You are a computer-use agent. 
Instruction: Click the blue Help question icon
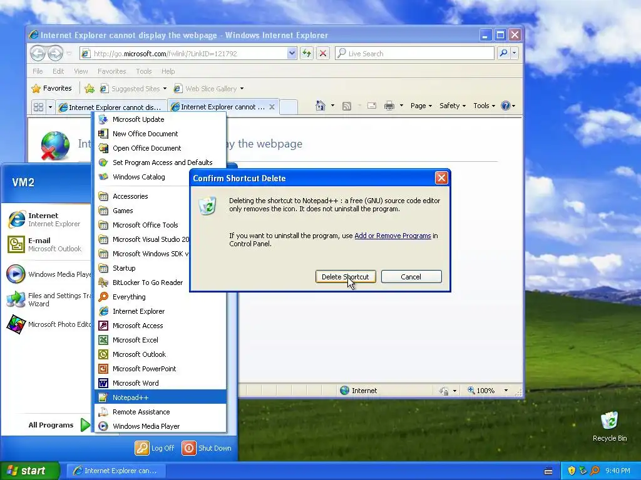coord(506,106)
